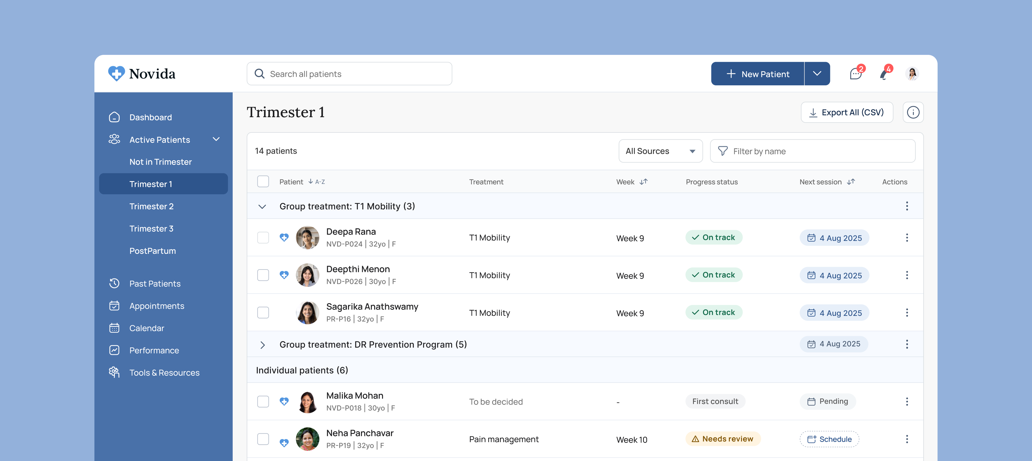1032x461 pixels.
Task: Collapse the T1 Mobility group
Action: click(262, 207)
